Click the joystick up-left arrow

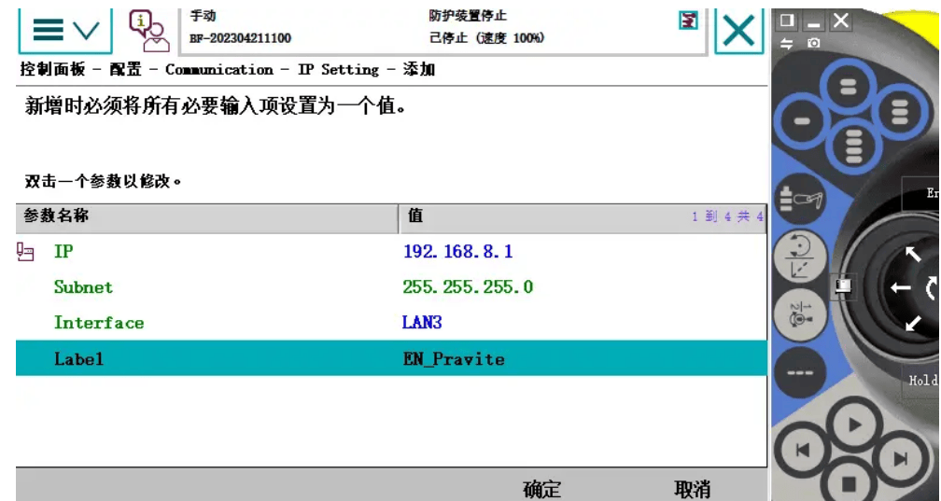pos(913,255)
